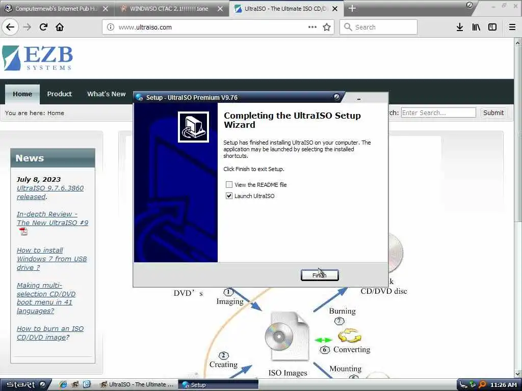The image size is (522, 391).
Task: Click the EZB Systems logo
Action: coord(37,58)
